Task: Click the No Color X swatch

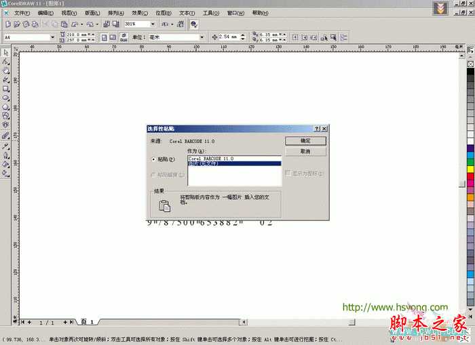Action: click(x=470, y=64)
